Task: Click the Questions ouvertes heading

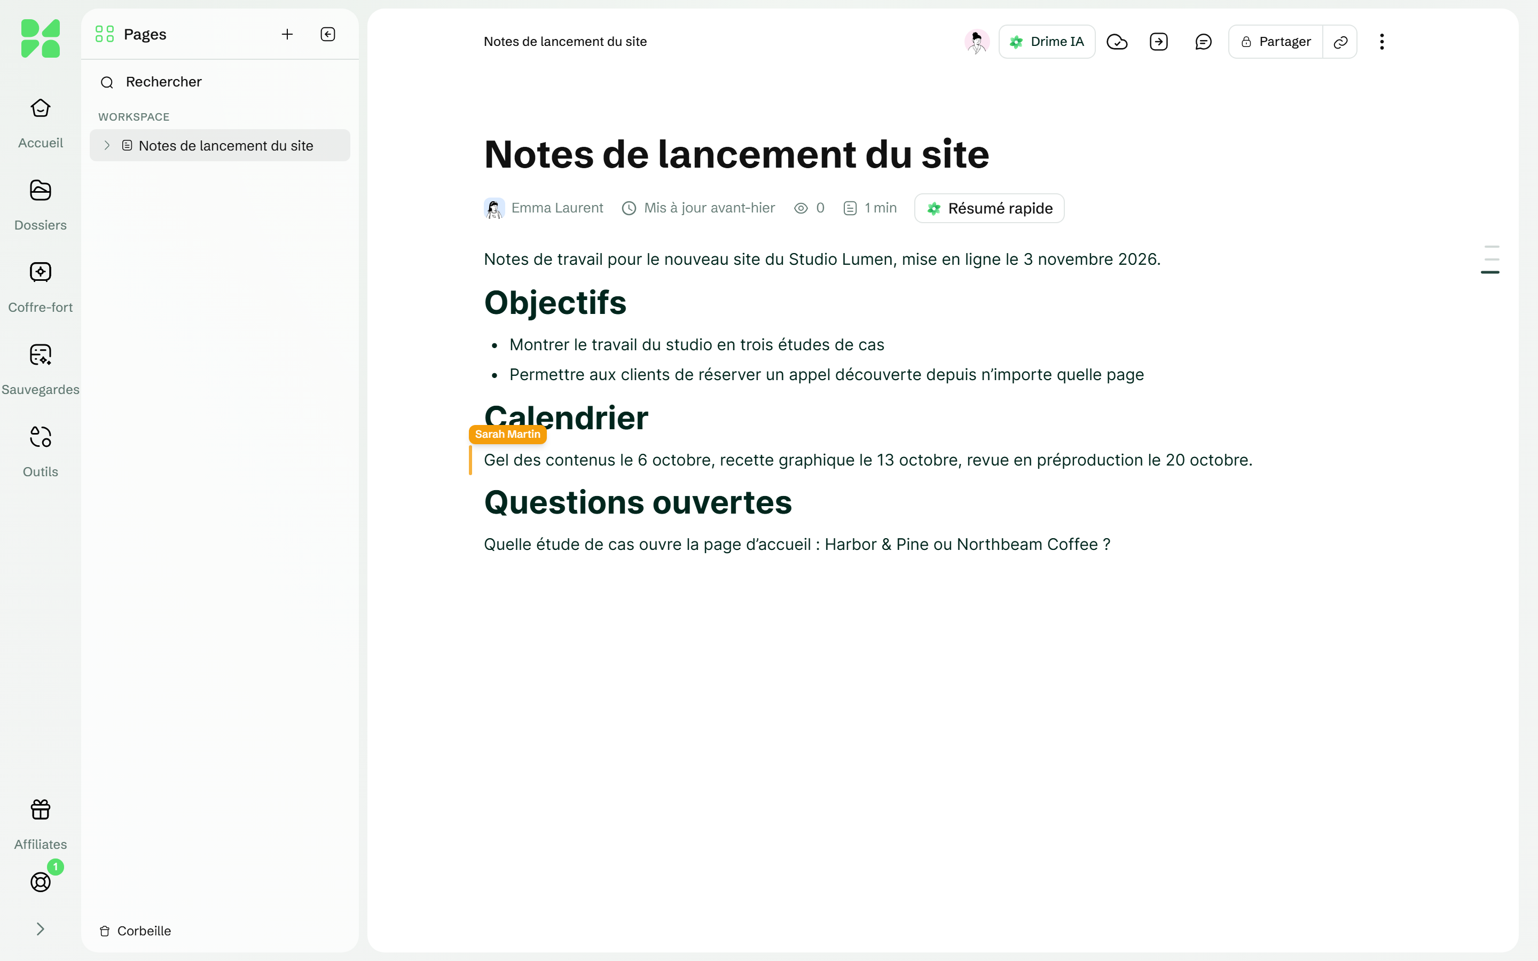Action: click(x=638, y=502)
